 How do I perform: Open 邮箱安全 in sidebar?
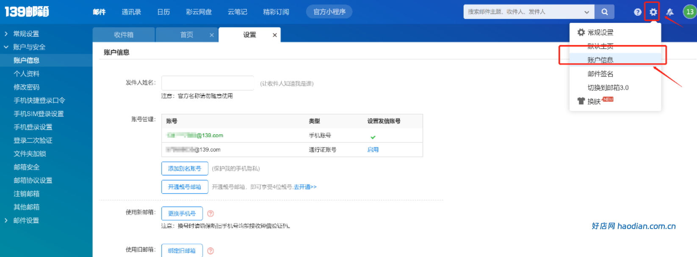coord(26,167)
